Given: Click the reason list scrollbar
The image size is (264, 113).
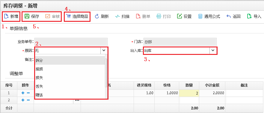Looking at the screenshot, I should point(106,73).
